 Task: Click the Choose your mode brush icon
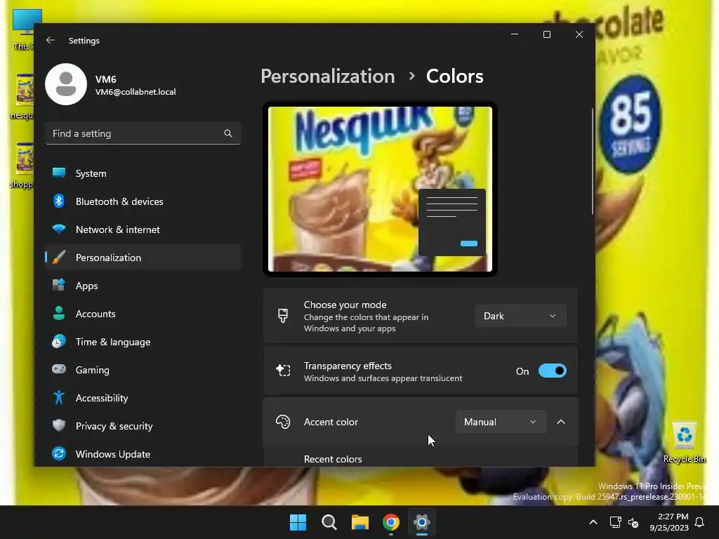pos(283,316)
